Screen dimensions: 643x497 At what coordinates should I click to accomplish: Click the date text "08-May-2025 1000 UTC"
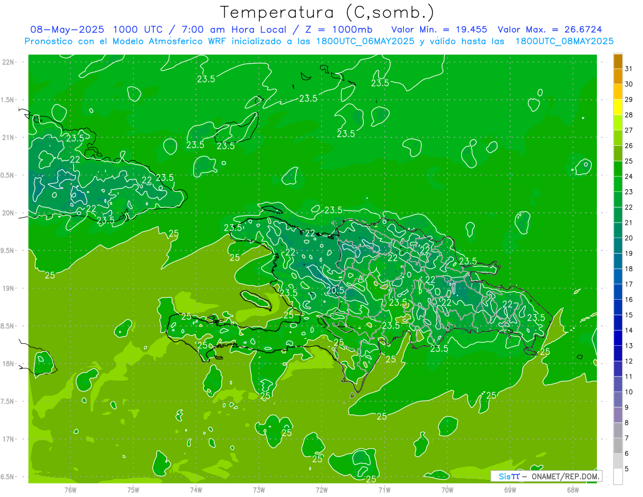94,29
